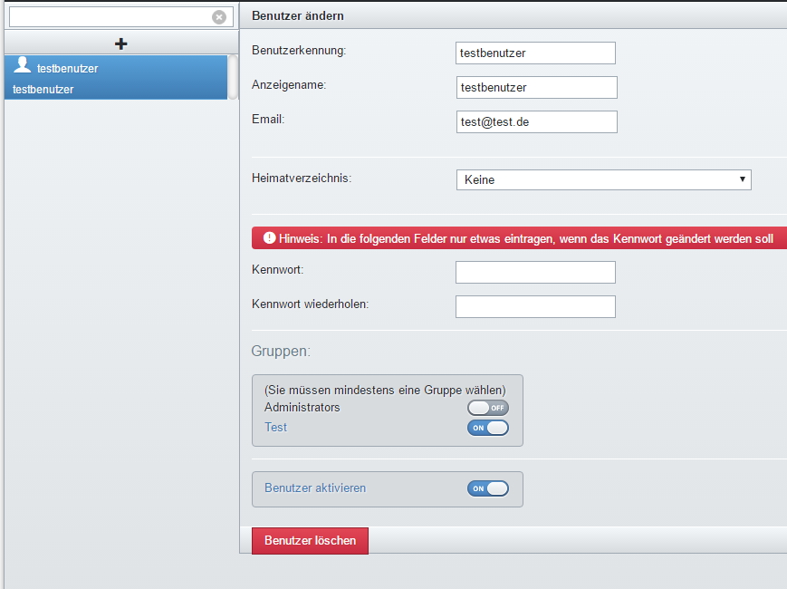
Task: Select the testbenutzer entry in user list
Action: (x=116, y=78)
